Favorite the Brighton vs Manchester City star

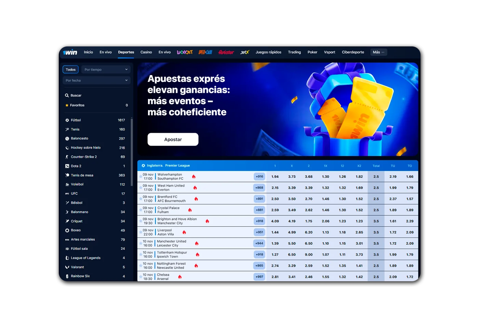141,221
